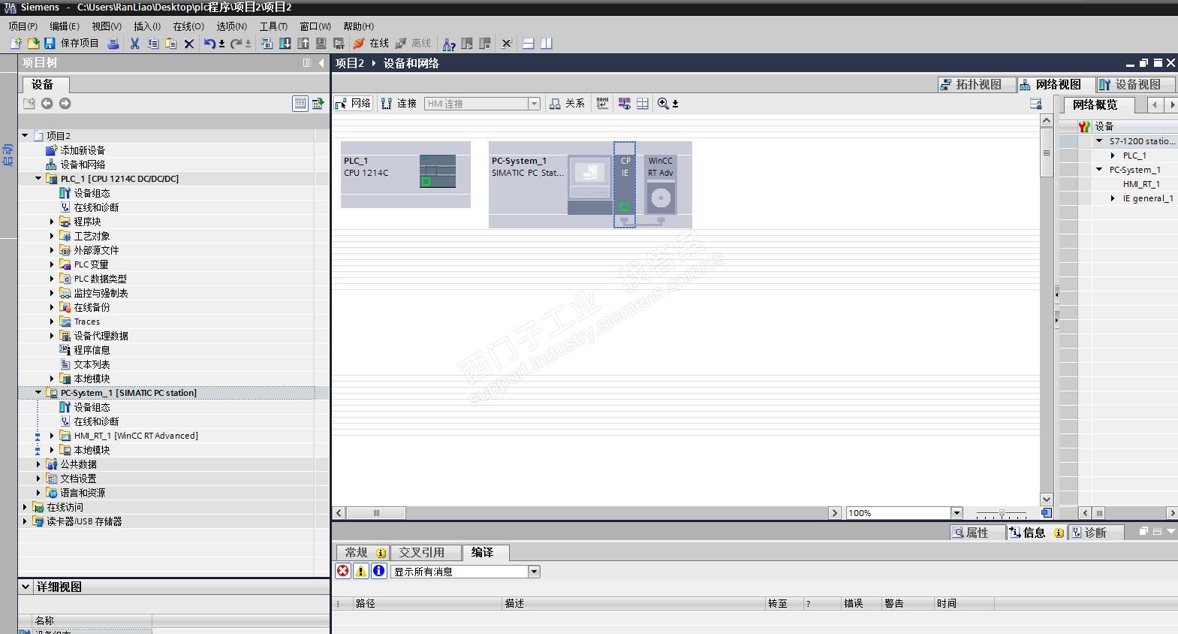Open 设备和网络 in the project tree
Image resolution: width=1178 pixels, height=634 pixels.
click(83, 165)
